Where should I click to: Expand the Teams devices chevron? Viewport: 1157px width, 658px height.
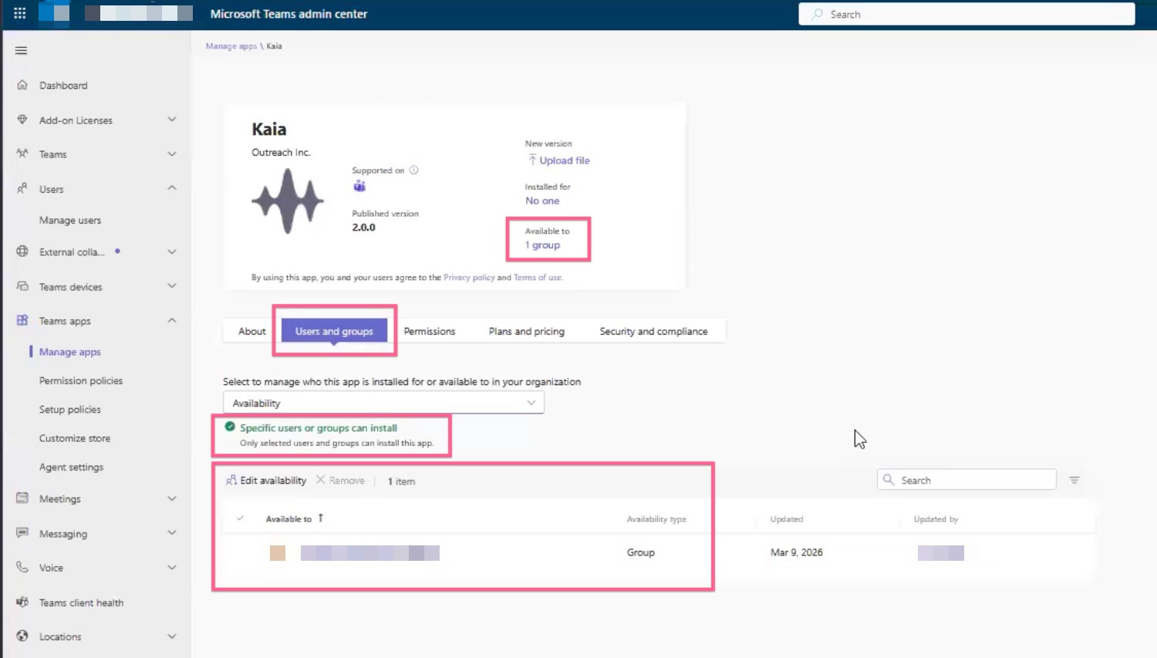[x=172, y=286]
